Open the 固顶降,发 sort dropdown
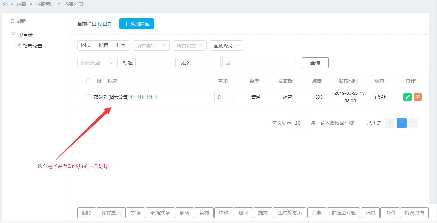Screen dimensions: 437x223 [x=226, y=46]
